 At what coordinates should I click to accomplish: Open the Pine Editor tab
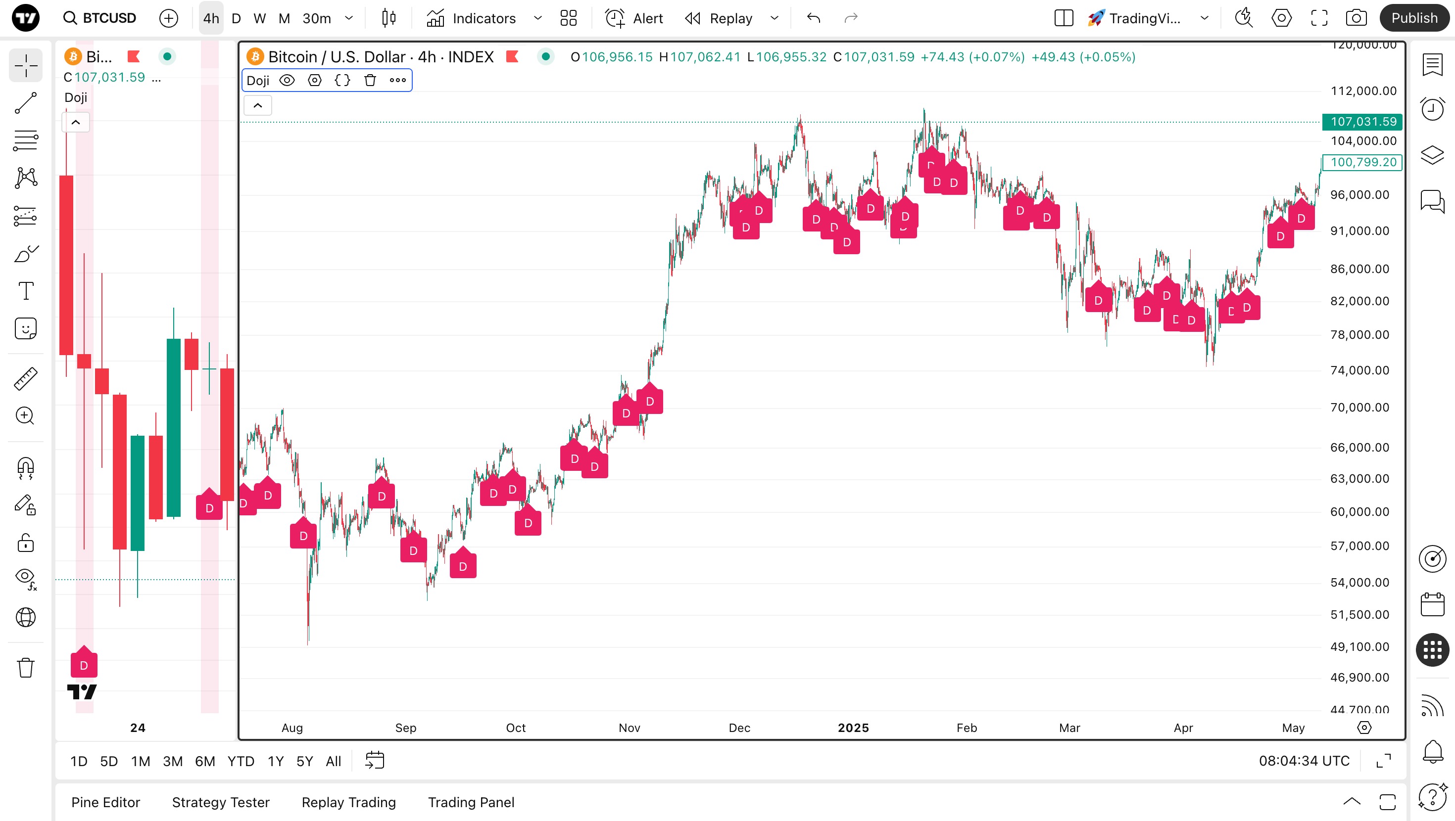coord(105,802)
